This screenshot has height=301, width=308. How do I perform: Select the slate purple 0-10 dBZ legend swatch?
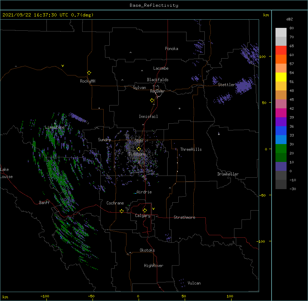[x=281, y=167]
